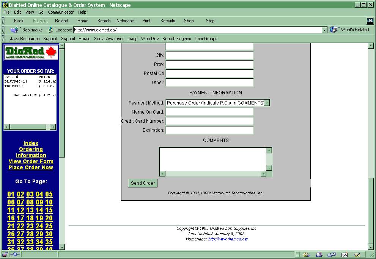Viewport: 376px width, 259px height.
Task: Open the Payment Method dropdown
Action: (x=267, y=103)
